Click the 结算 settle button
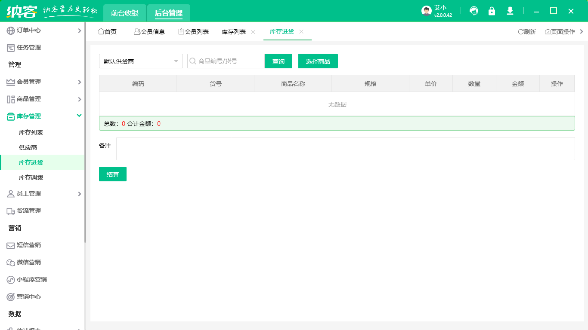This screenshot has width=588, height=330. [112, 174]
